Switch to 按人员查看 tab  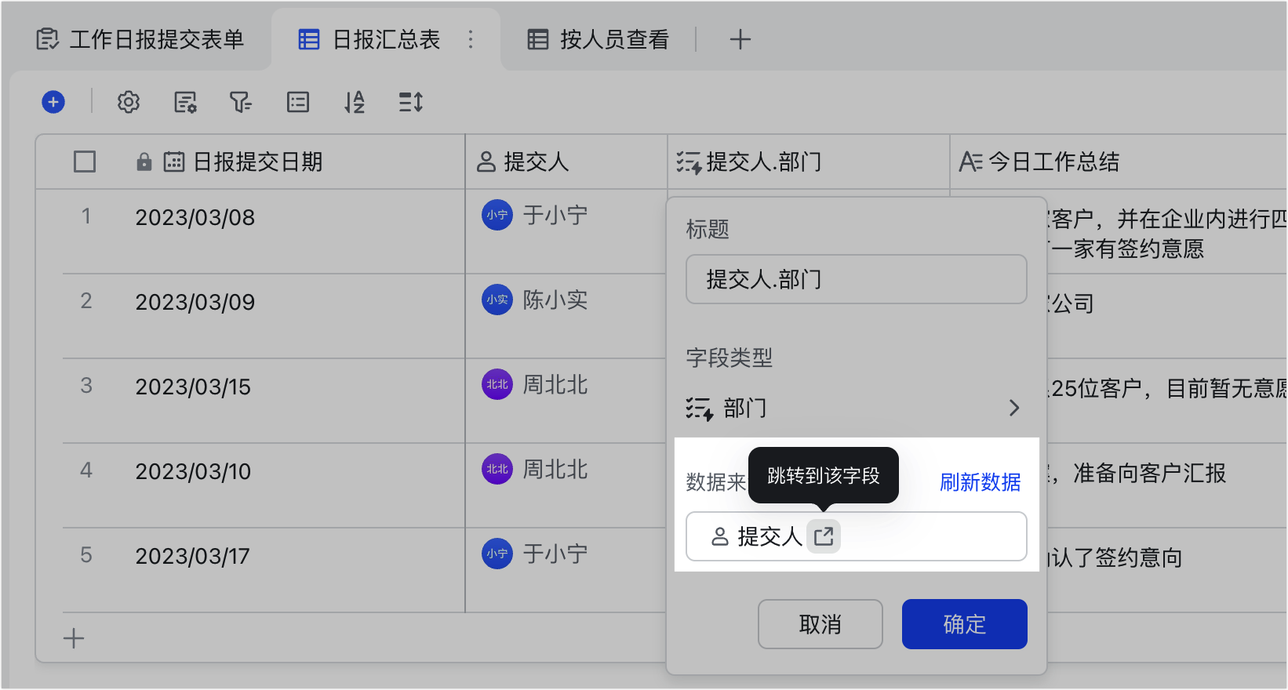pyautogui.click(x=599, y=39)
